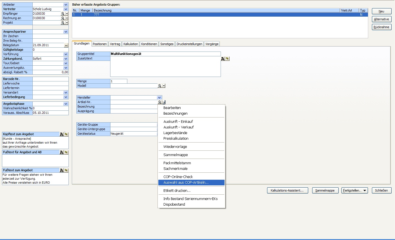Click the text module icon for Kopftext zum Angebot
The width and height of the screenshot is (395, 240).
click(x=66, y=134)
